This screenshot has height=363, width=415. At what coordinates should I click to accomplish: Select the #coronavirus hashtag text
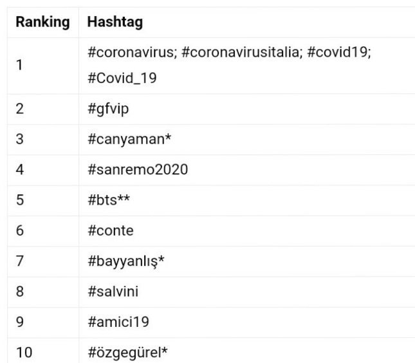point(132,52)
